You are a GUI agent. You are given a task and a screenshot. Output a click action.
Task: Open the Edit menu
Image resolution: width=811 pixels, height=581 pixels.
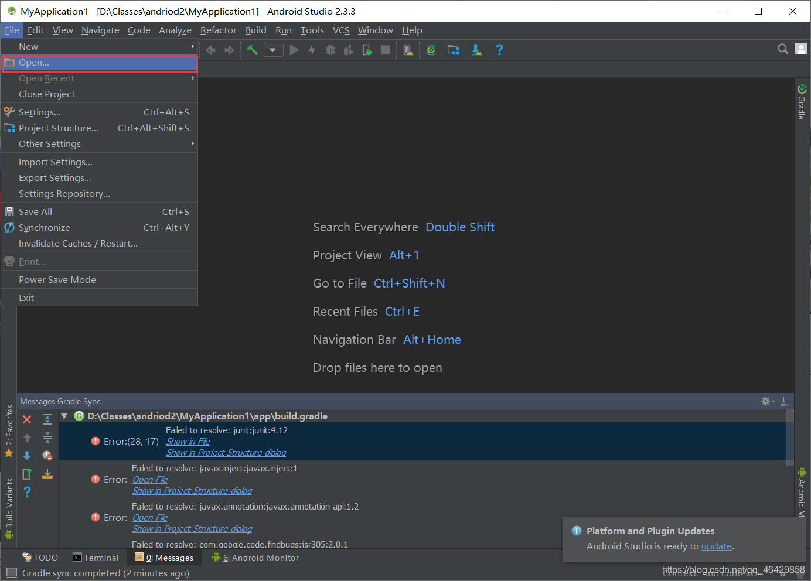(36, 30)
